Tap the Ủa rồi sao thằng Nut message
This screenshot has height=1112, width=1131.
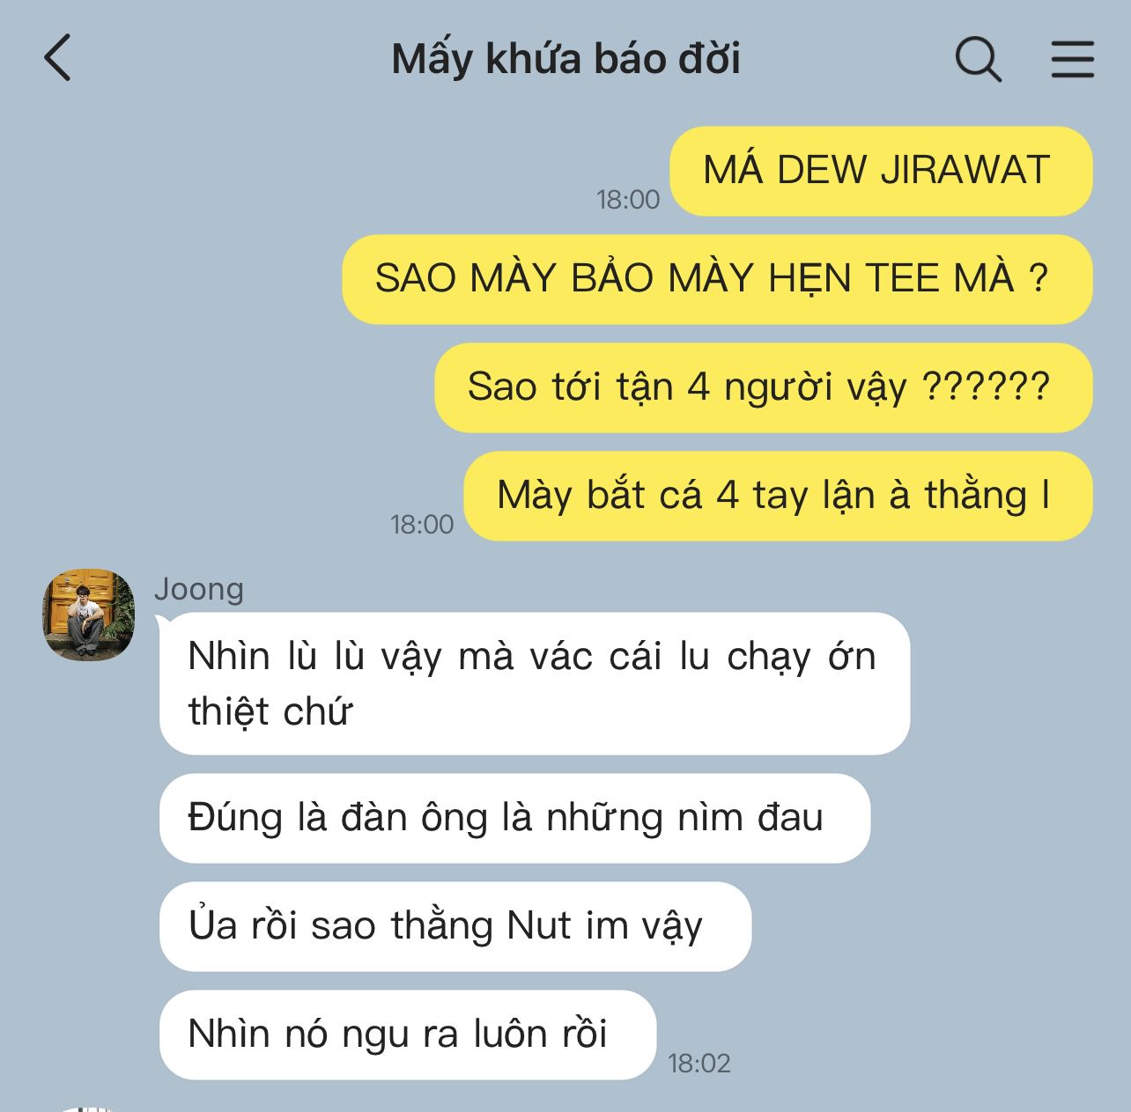455,926
